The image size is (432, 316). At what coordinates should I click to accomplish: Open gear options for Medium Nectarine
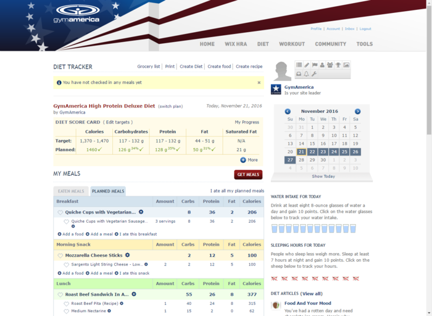coord(109,311)
